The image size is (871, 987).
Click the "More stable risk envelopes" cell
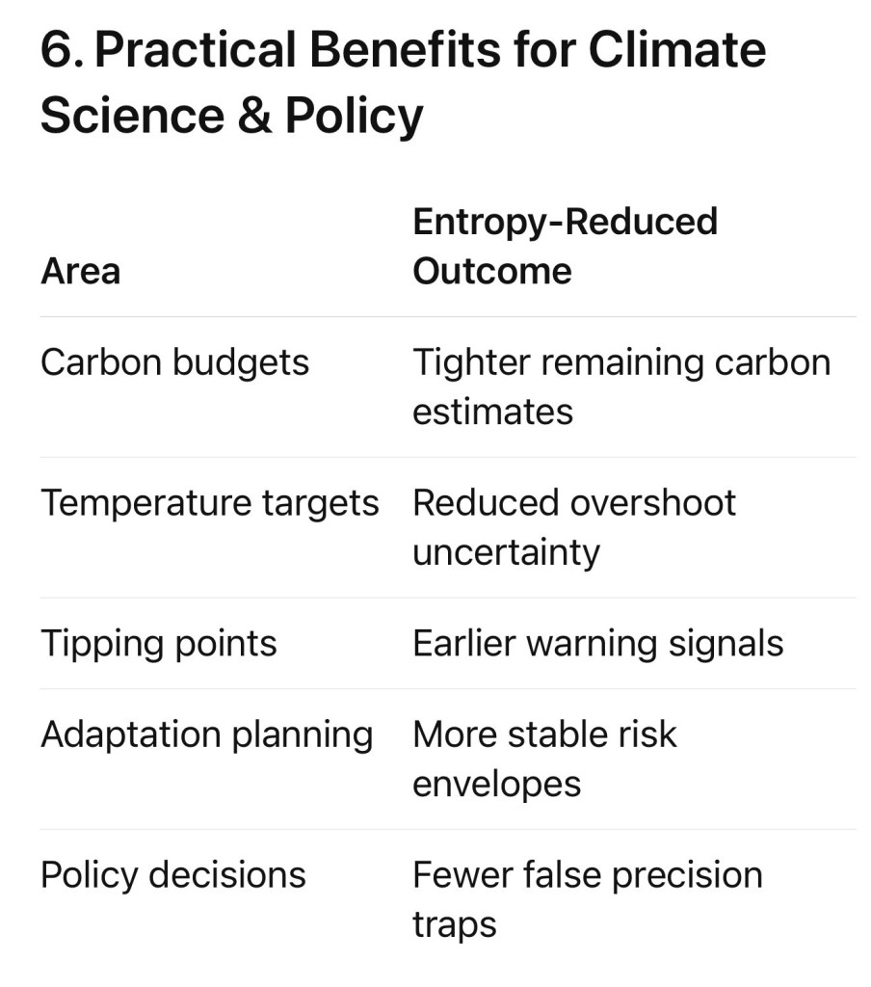click(544, 759)
